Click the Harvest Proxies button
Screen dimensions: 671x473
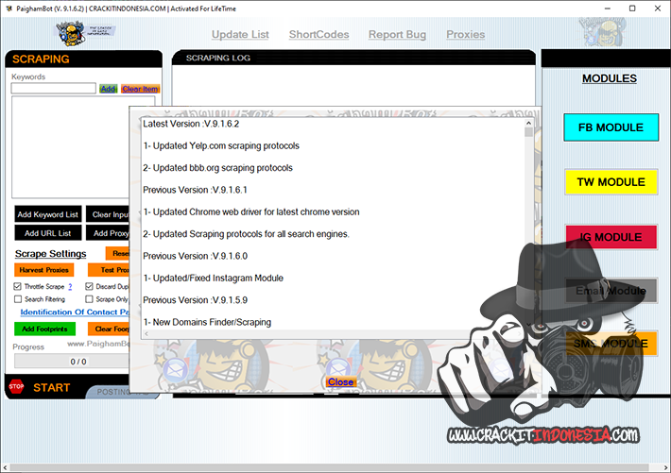(x=43, y=270)
